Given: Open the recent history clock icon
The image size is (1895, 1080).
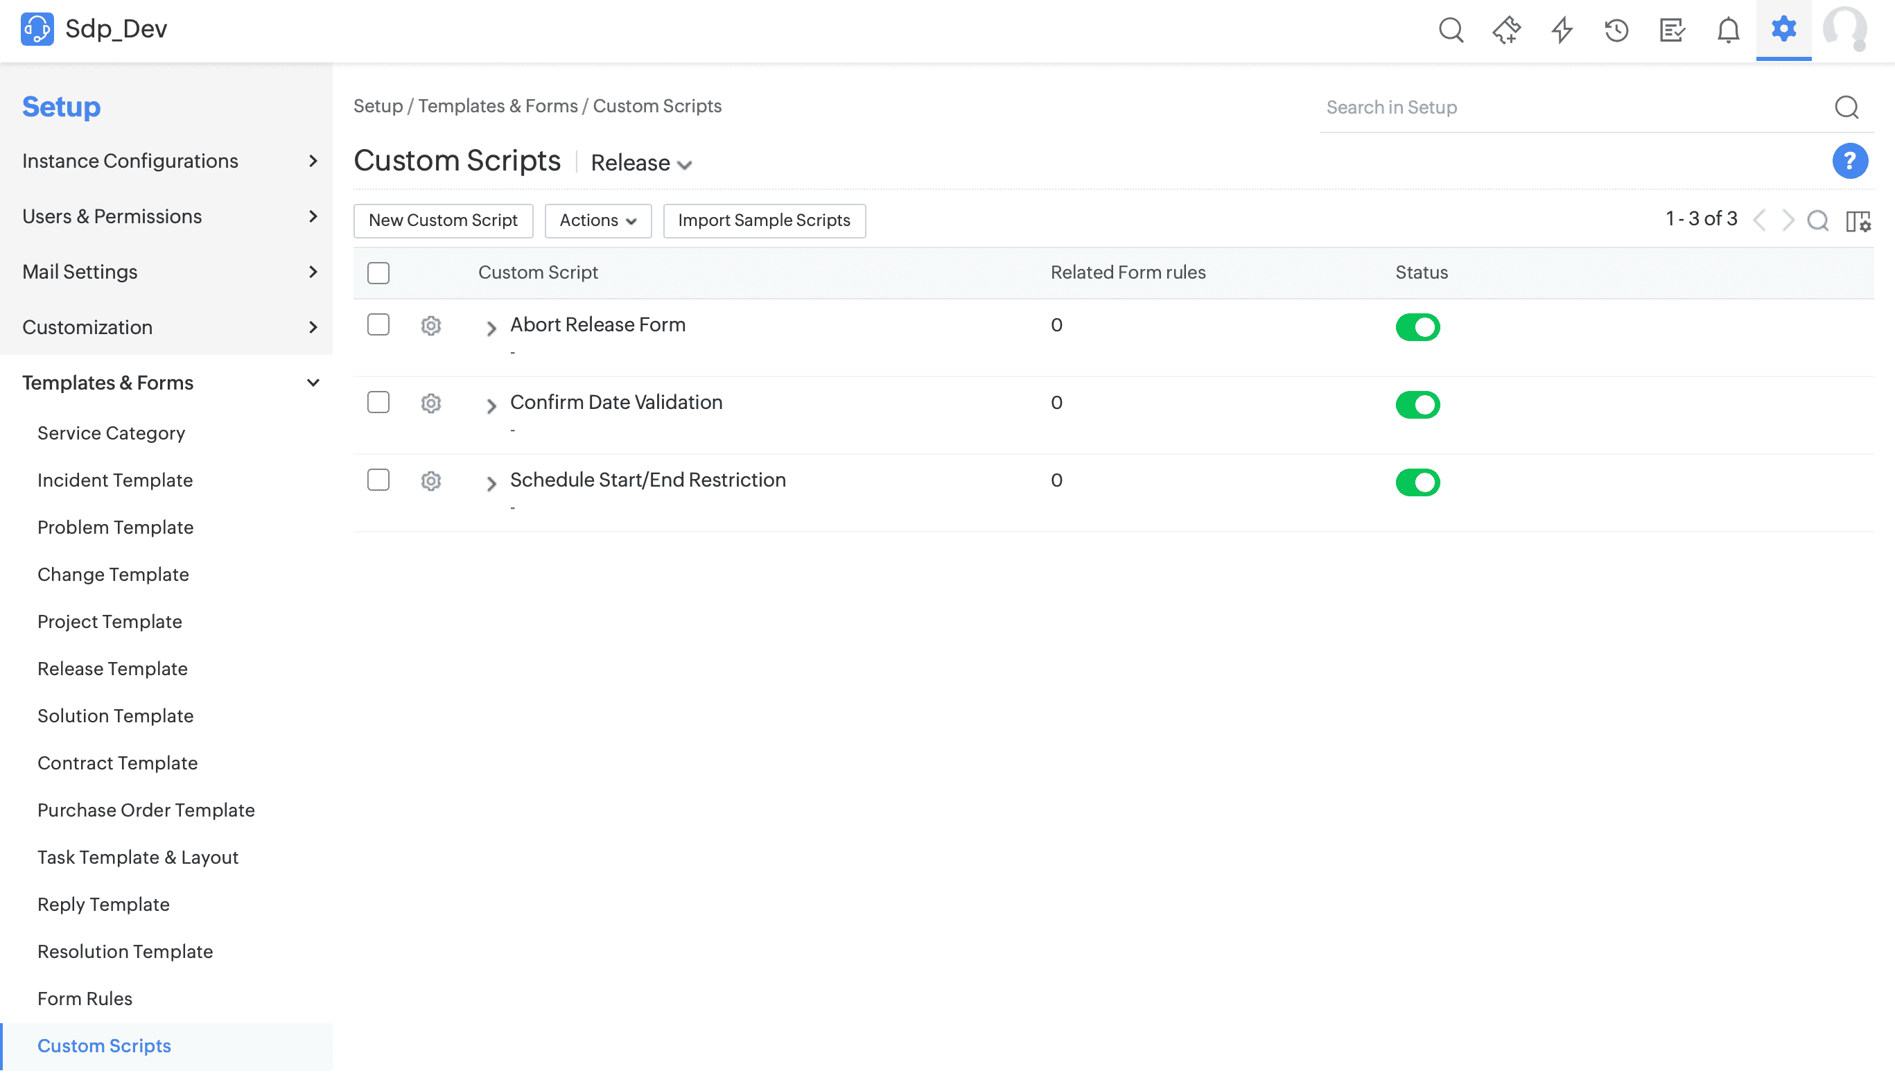Looking at the screenshot, I should pyautogui.click(x=1617, y=31).
